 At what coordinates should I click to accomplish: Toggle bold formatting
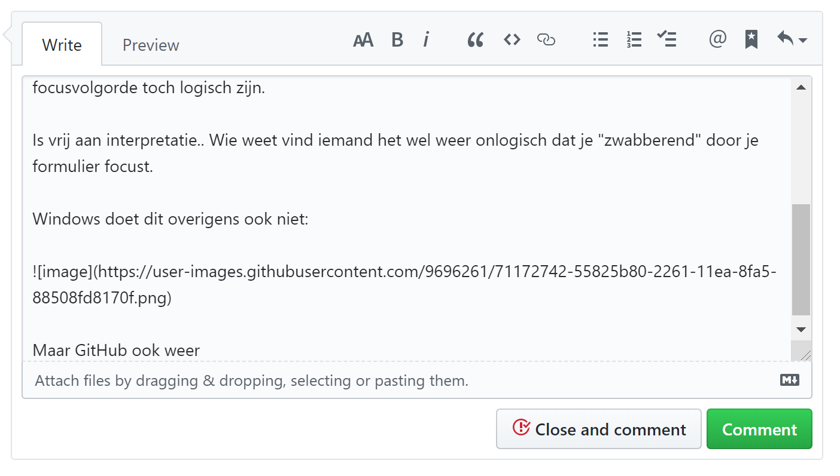tap(397, 39)
